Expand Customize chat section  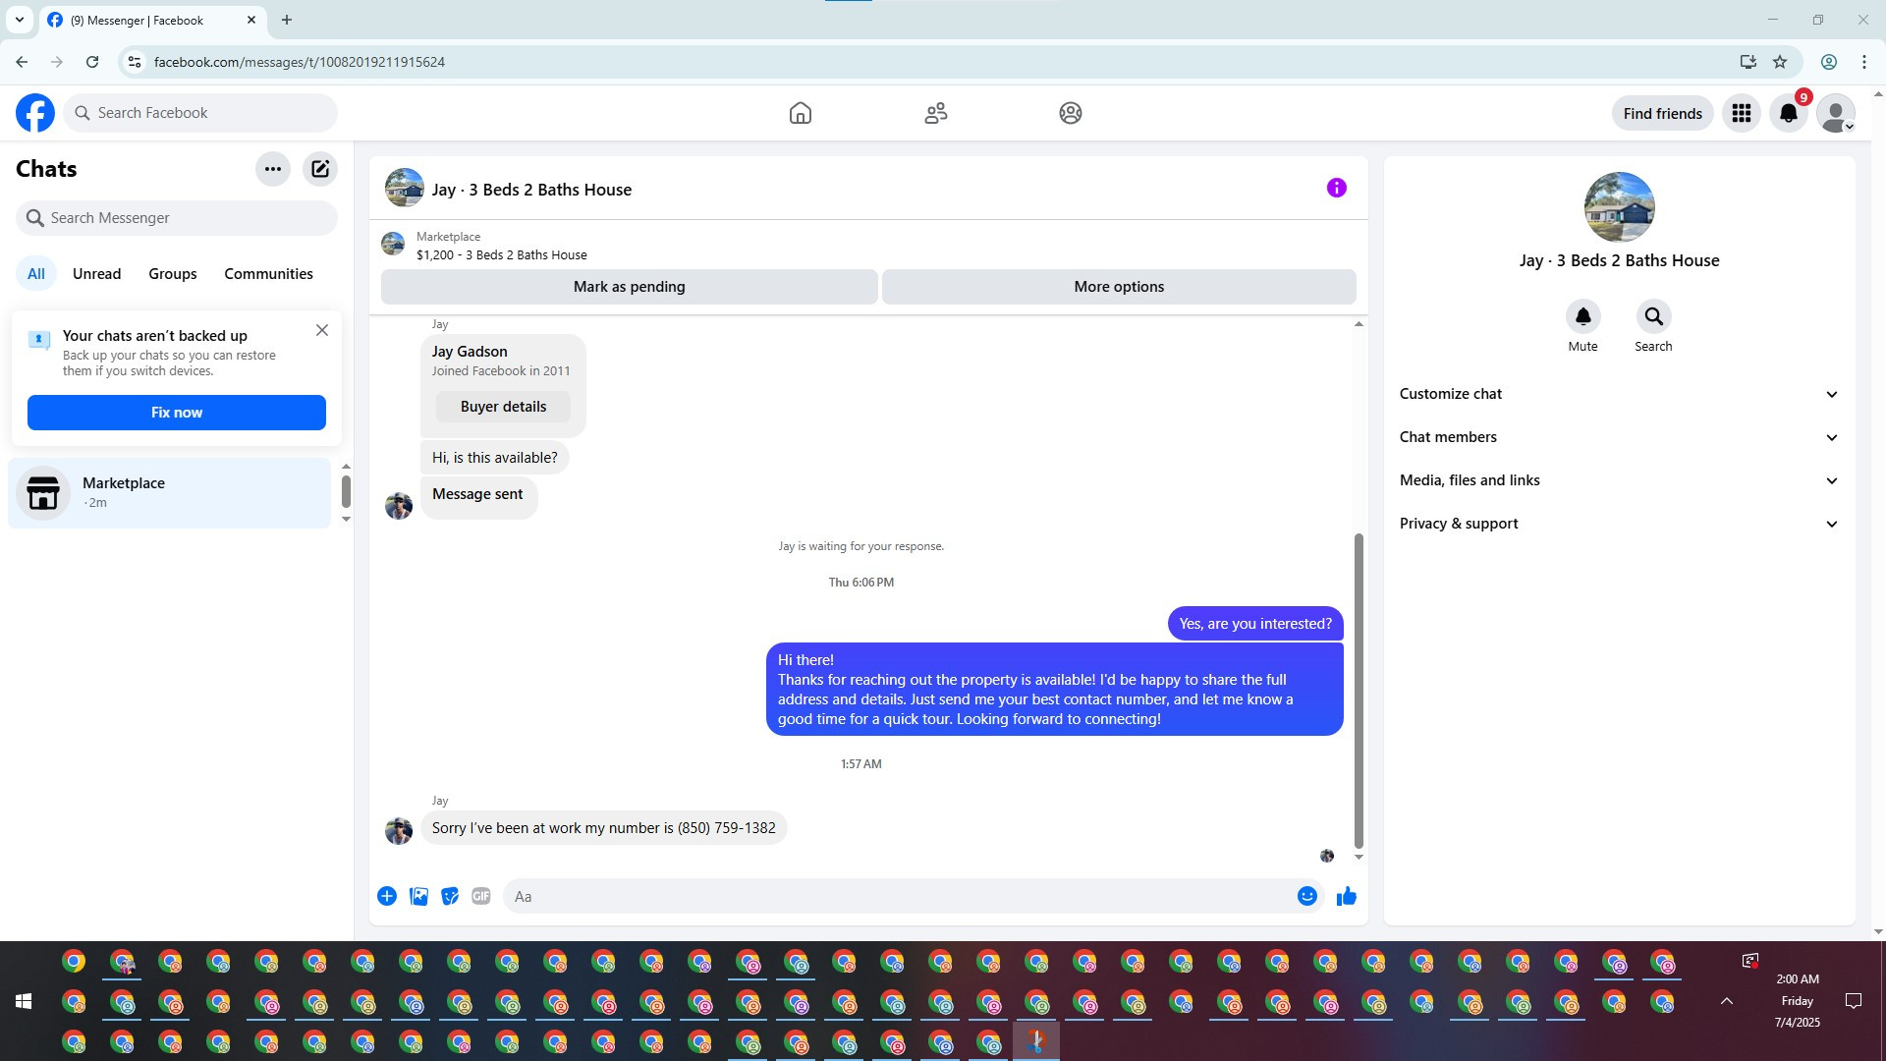click(1618, 394)
